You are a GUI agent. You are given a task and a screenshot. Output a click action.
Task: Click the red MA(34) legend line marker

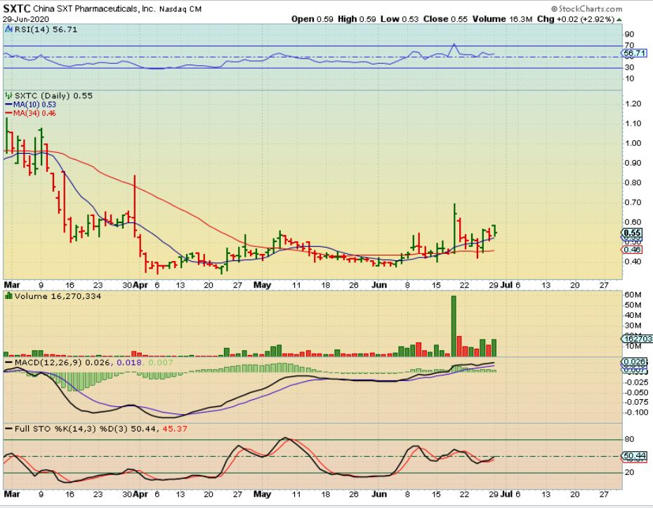8,112
